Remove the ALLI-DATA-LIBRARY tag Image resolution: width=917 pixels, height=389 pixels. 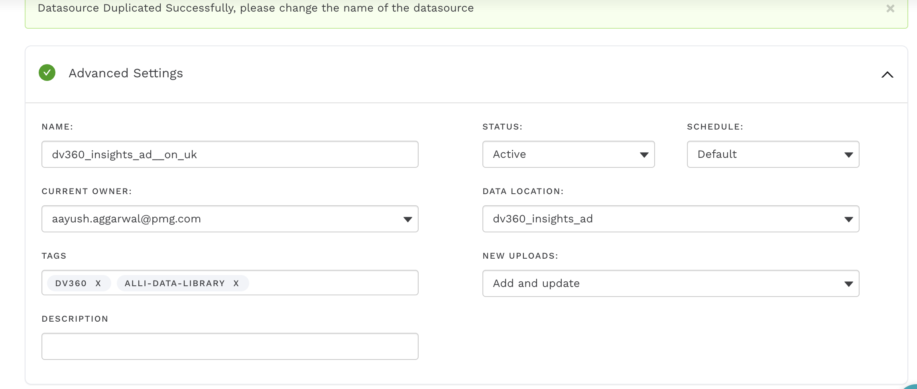(236, 283)
